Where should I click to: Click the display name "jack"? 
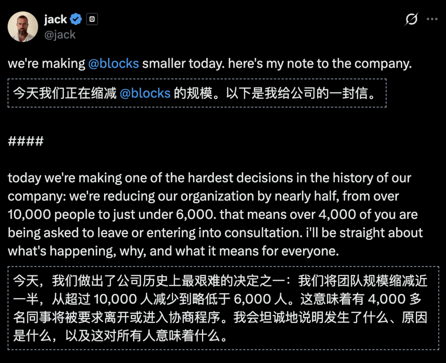pos(55,19)
